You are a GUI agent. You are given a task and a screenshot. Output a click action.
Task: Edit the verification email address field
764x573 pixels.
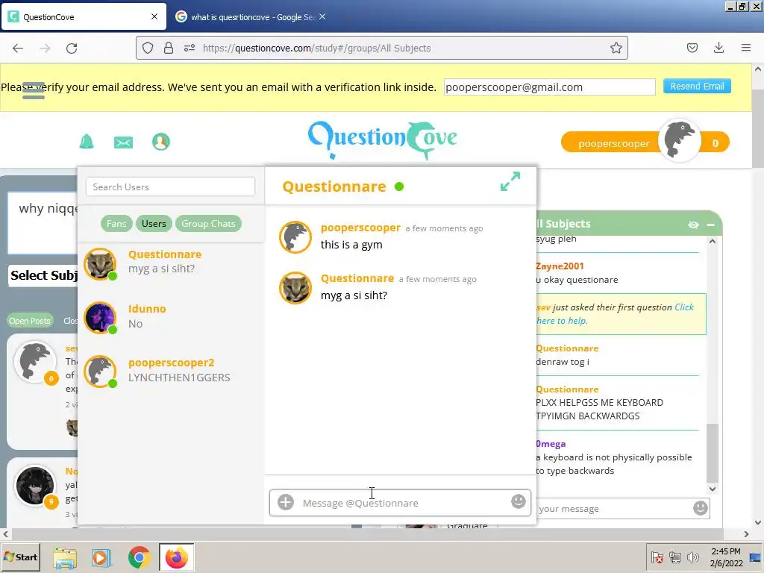point(550,87)
